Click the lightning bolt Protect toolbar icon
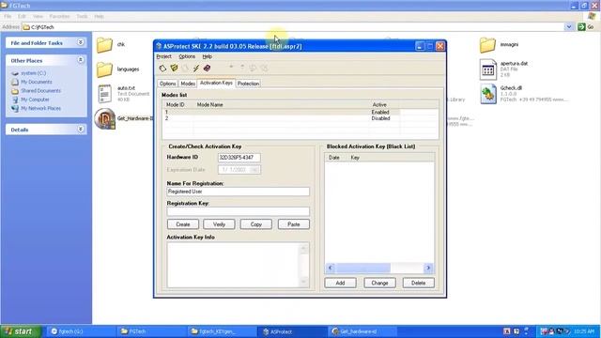This screenshot has height=338, width=601. pyautogui.click(x=196, y=69)
